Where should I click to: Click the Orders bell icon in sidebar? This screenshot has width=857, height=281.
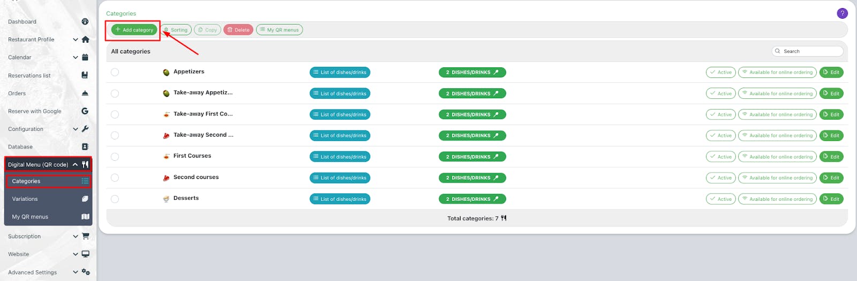pos(85,93)
